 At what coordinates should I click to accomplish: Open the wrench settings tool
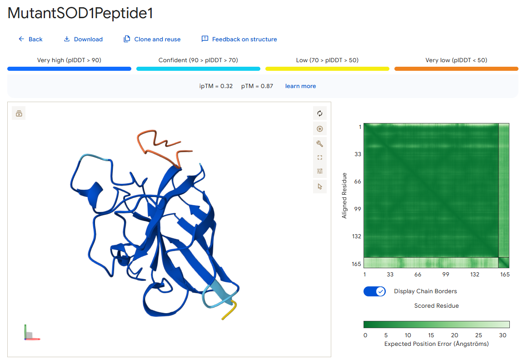(x=319, y=144)
